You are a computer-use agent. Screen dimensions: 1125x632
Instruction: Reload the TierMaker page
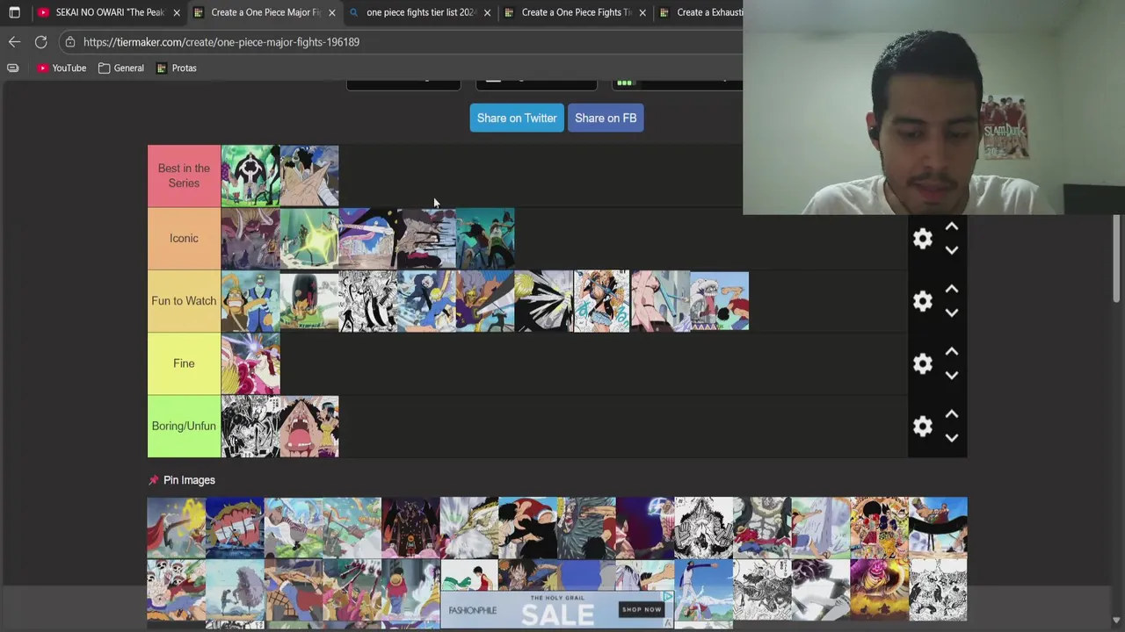[40, 42]
